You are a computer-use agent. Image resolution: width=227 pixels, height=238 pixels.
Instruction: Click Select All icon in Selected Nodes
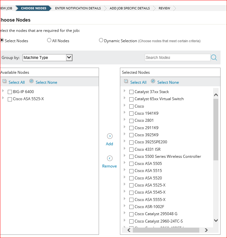(x=126, y=81)
